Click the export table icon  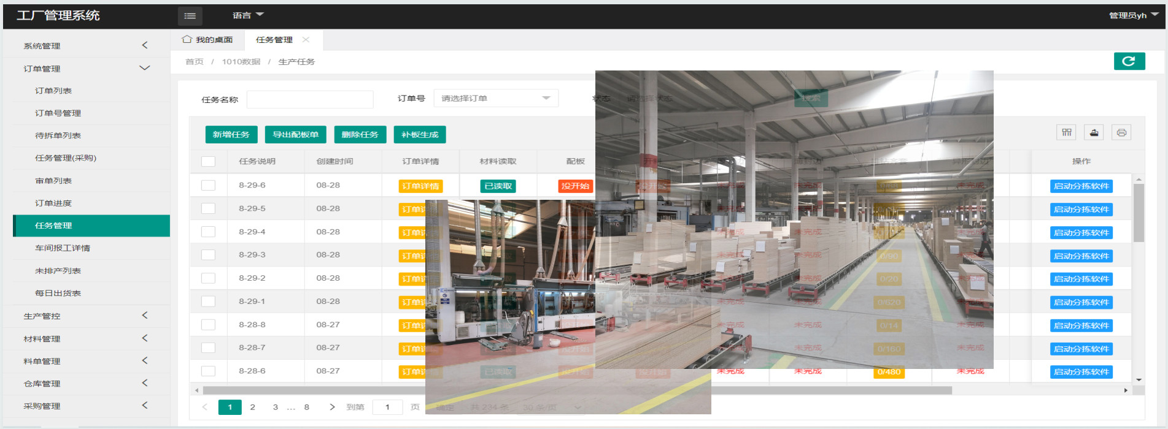pyautogui.click(x=1094, y=132)
